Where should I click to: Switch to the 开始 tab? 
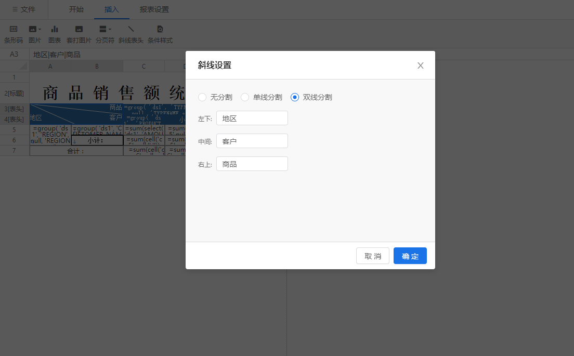tap(76, 9)
